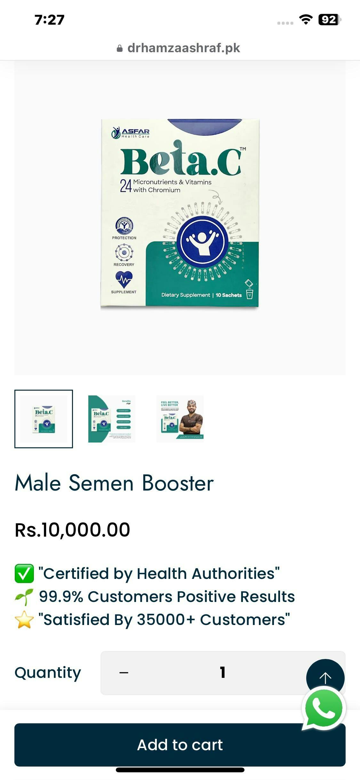Viewport: 360px width, 780px height.
Task: Tap the lock icon beside the site URL
Action: point(120,48)
